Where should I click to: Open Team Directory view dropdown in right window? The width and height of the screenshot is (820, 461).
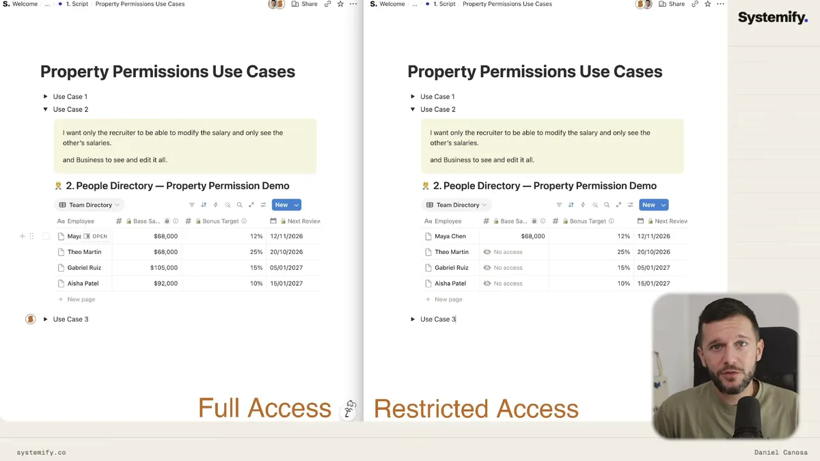(456, 205)
